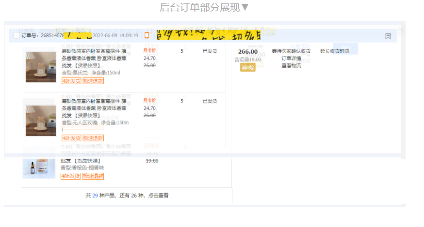Viewport: 424px width, 227px height.
Task: Click the third product's 极速退款 tag
Action: tap(93, 176)
